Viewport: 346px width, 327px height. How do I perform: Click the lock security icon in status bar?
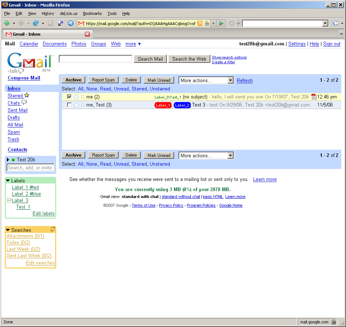(334, 322)
